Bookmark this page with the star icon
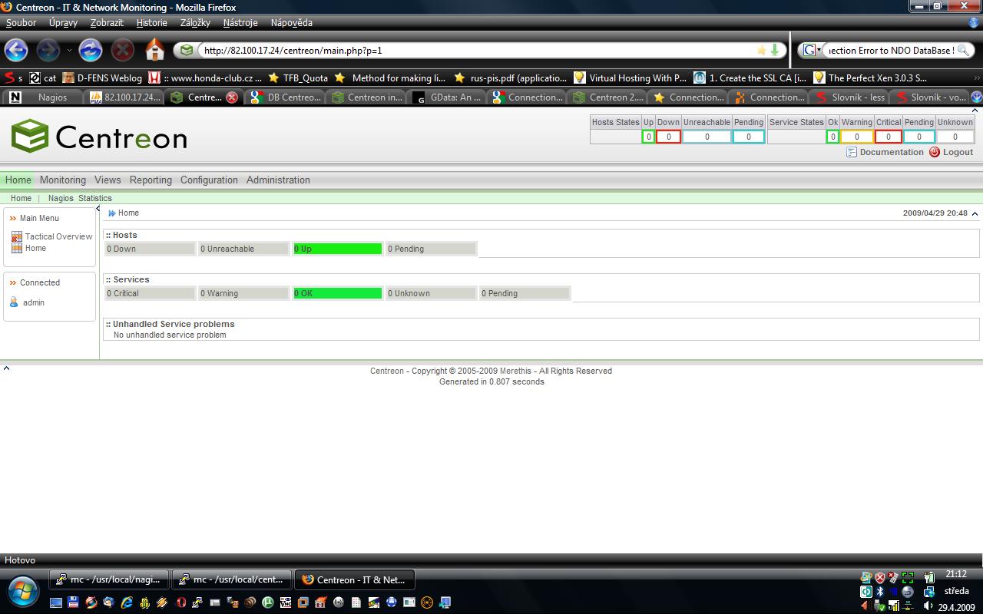This screenshot has width=983, height=614. (761, 50)
